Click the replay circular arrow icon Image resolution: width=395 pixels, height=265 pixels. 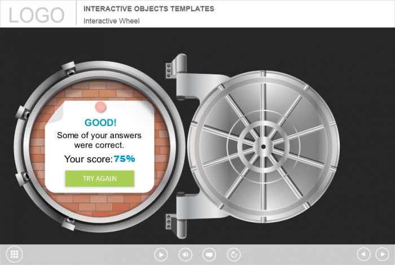point(233,254)
